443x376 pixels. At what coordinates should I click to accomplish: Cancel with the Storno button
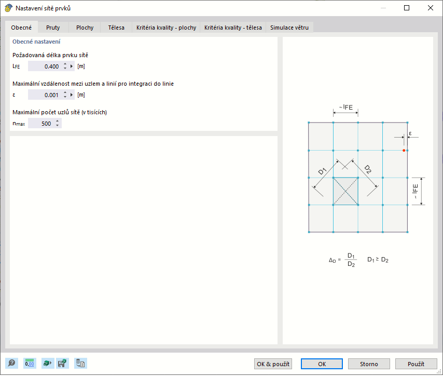[x=369, y=364]
